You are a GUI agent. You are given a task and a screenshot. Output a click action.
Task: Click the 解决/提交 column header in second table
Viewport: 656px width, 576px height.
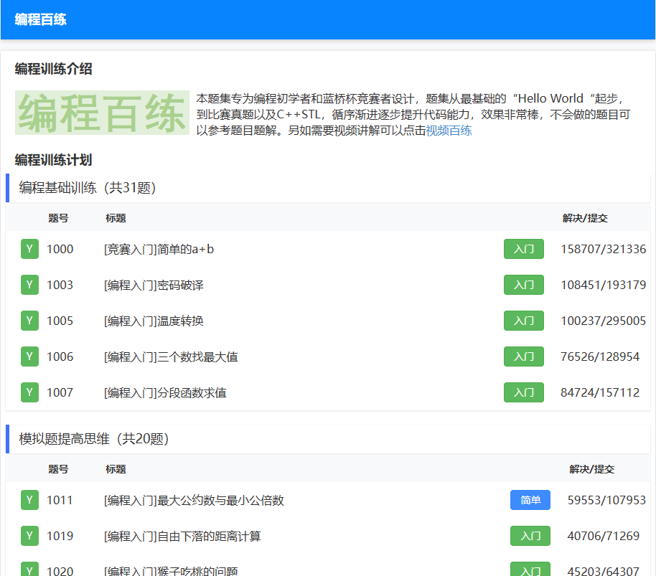[591, 469]
